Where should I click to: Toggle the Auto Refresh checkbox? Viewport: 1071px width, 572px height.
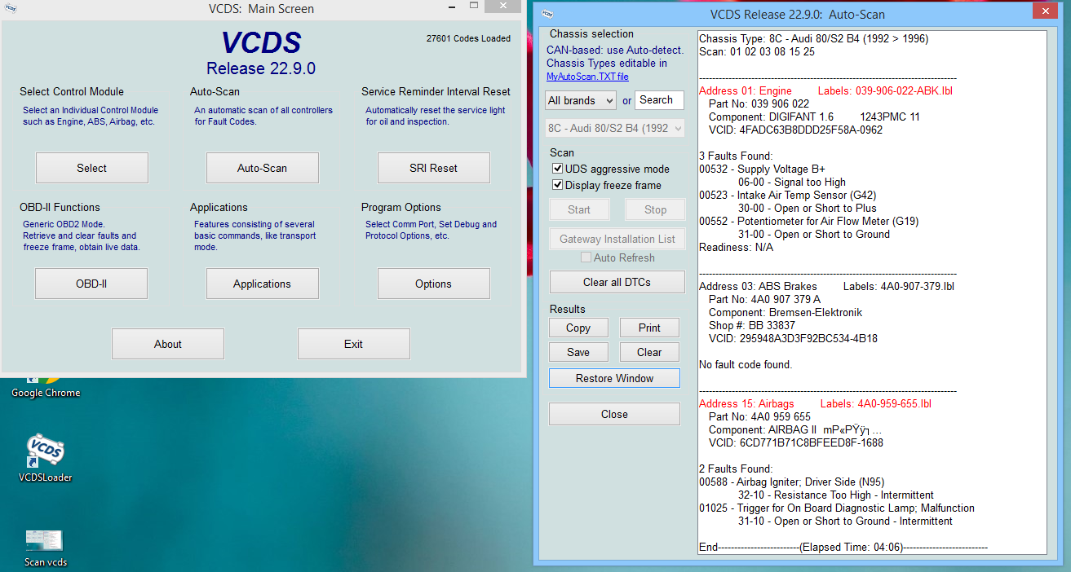pyautogui.click(x=586, y=257)
